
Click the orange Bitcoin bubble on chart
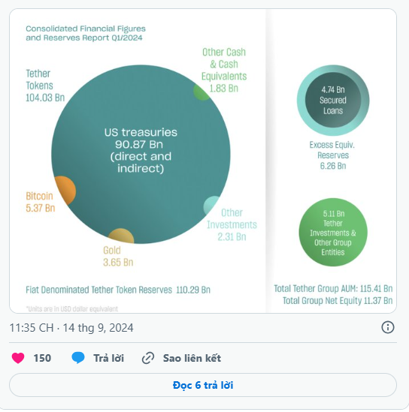click(x=65, y=191)
